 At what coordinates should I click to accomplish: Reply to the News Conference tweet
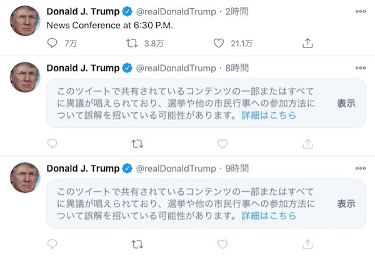pyautogui.click(x=53, y=43)
